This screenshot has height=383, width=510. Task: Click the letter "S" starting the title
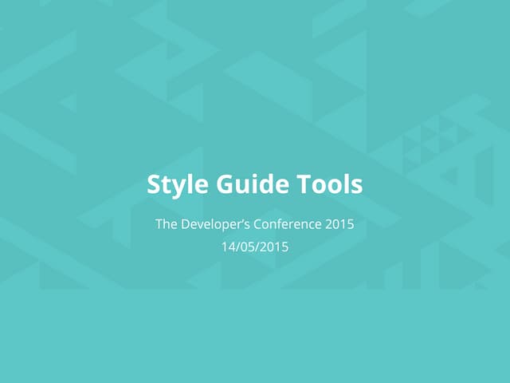tap(153, 184)
